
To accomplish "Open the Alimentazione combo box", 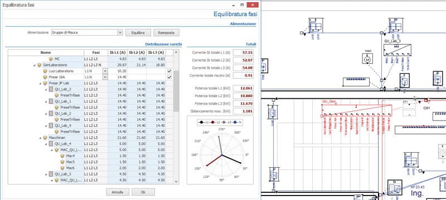I will pyautogui.click(x=87, y=33).
